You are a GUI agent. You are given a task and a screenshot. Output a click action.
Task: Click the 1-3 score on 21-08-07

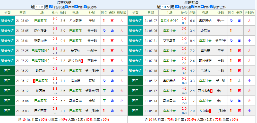[x=184, y=18]
